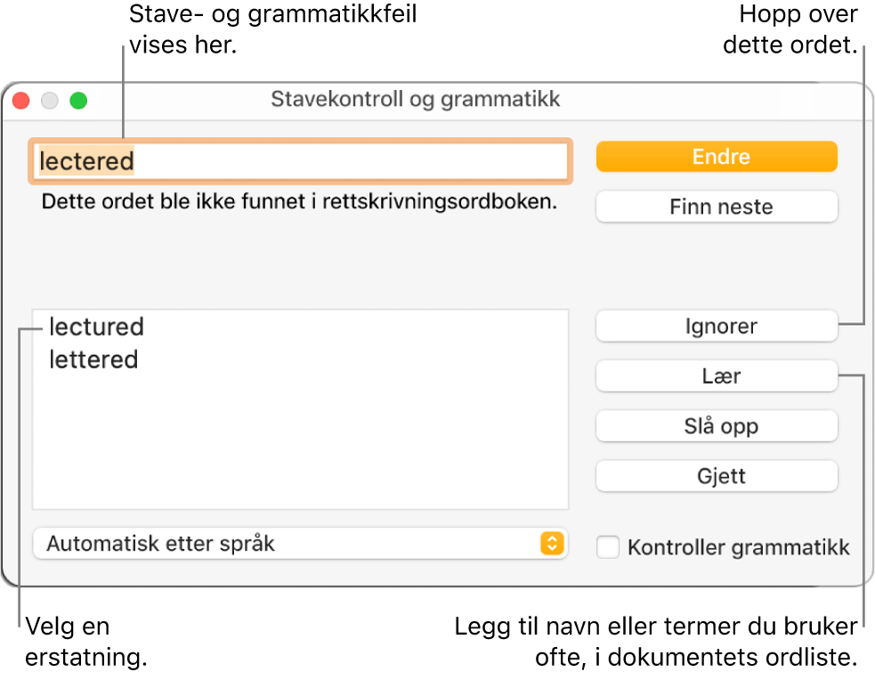The width and height of the screenshot is (875, 680).
Task: Close the Stavekontroll og grammatikk window
Action: [20, 101]
